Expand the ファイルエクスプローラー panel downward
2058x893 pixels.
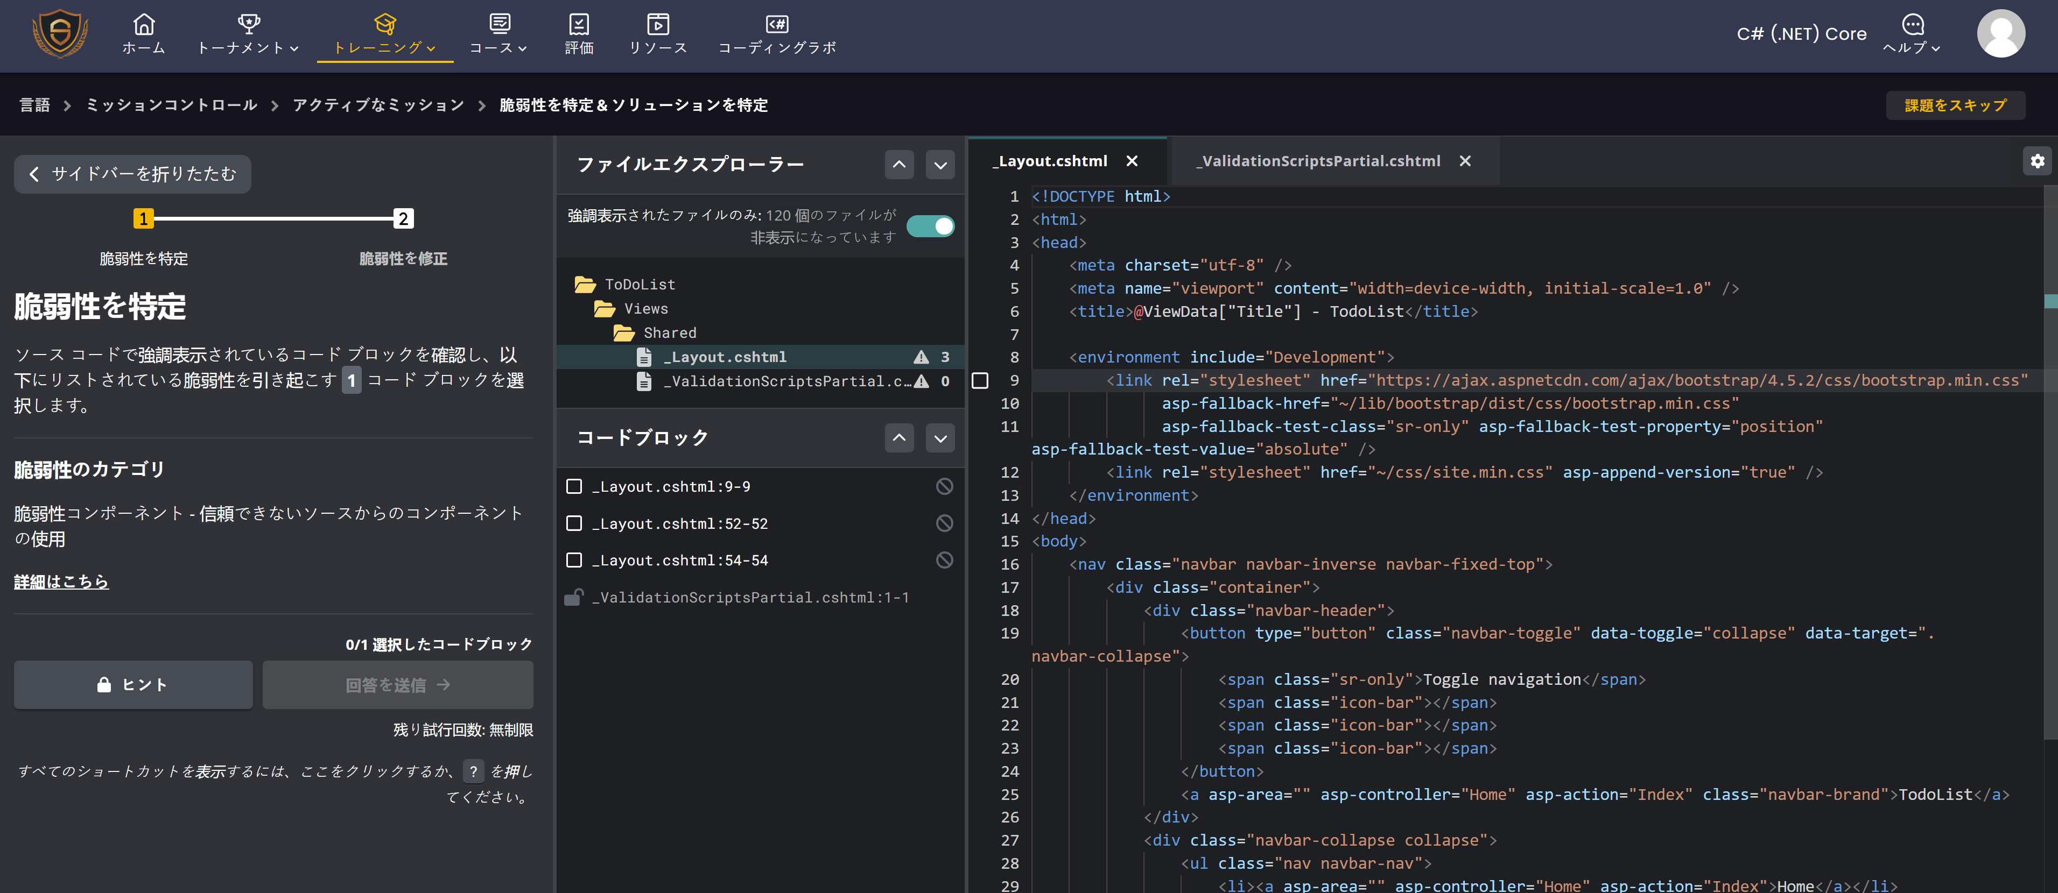(940, 165)
